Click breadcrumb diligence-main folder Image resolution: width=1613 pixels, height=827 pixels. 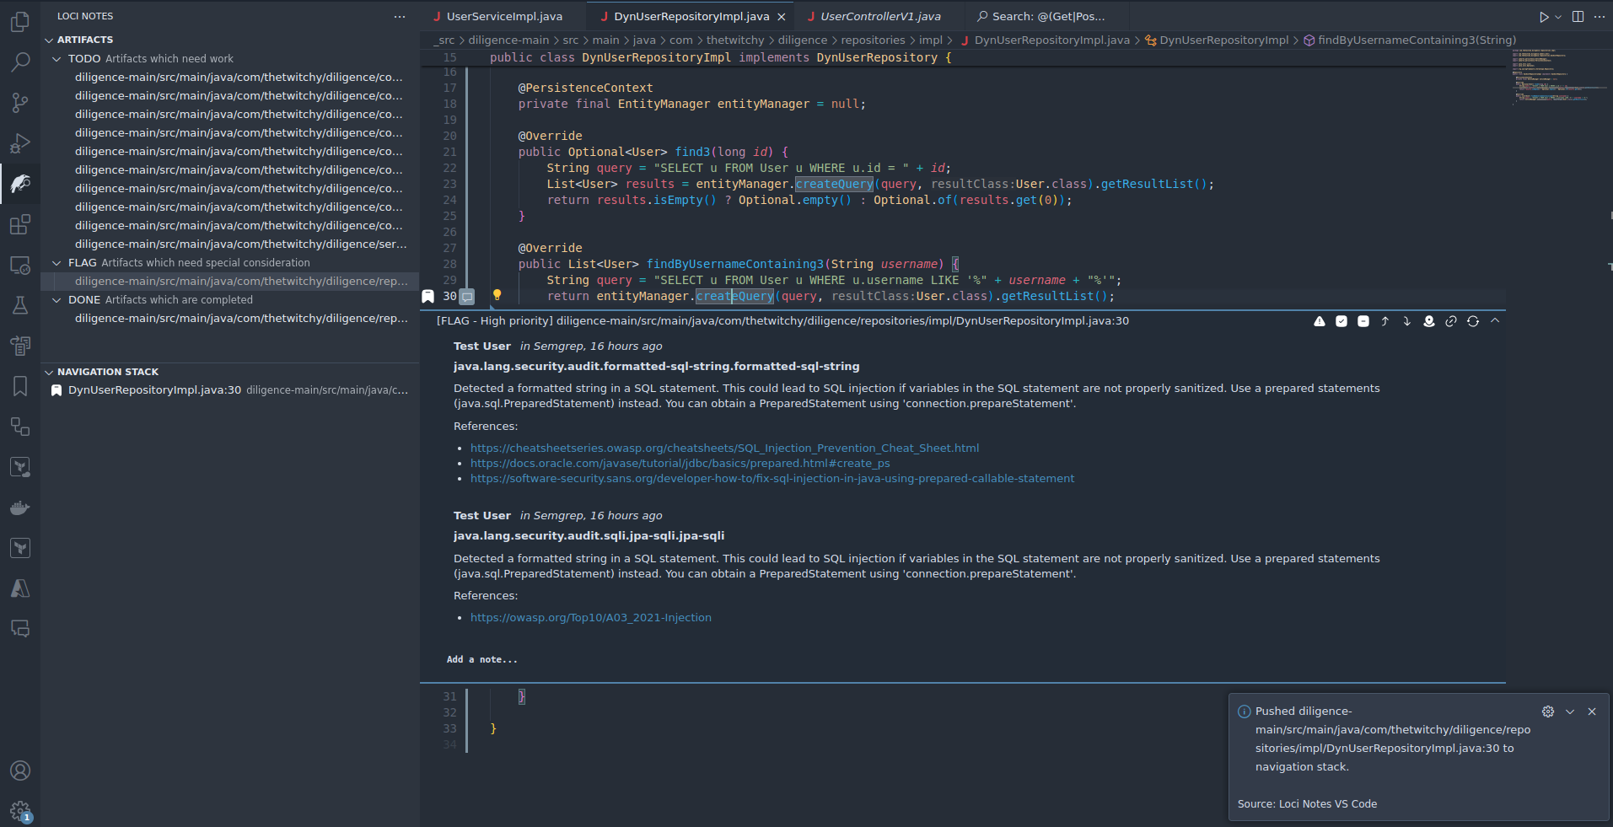pos(508,40)
